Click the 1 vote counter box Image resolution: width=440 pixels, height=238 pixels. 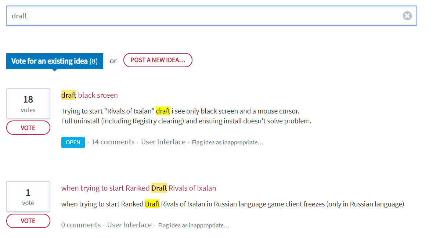[28, 196]
